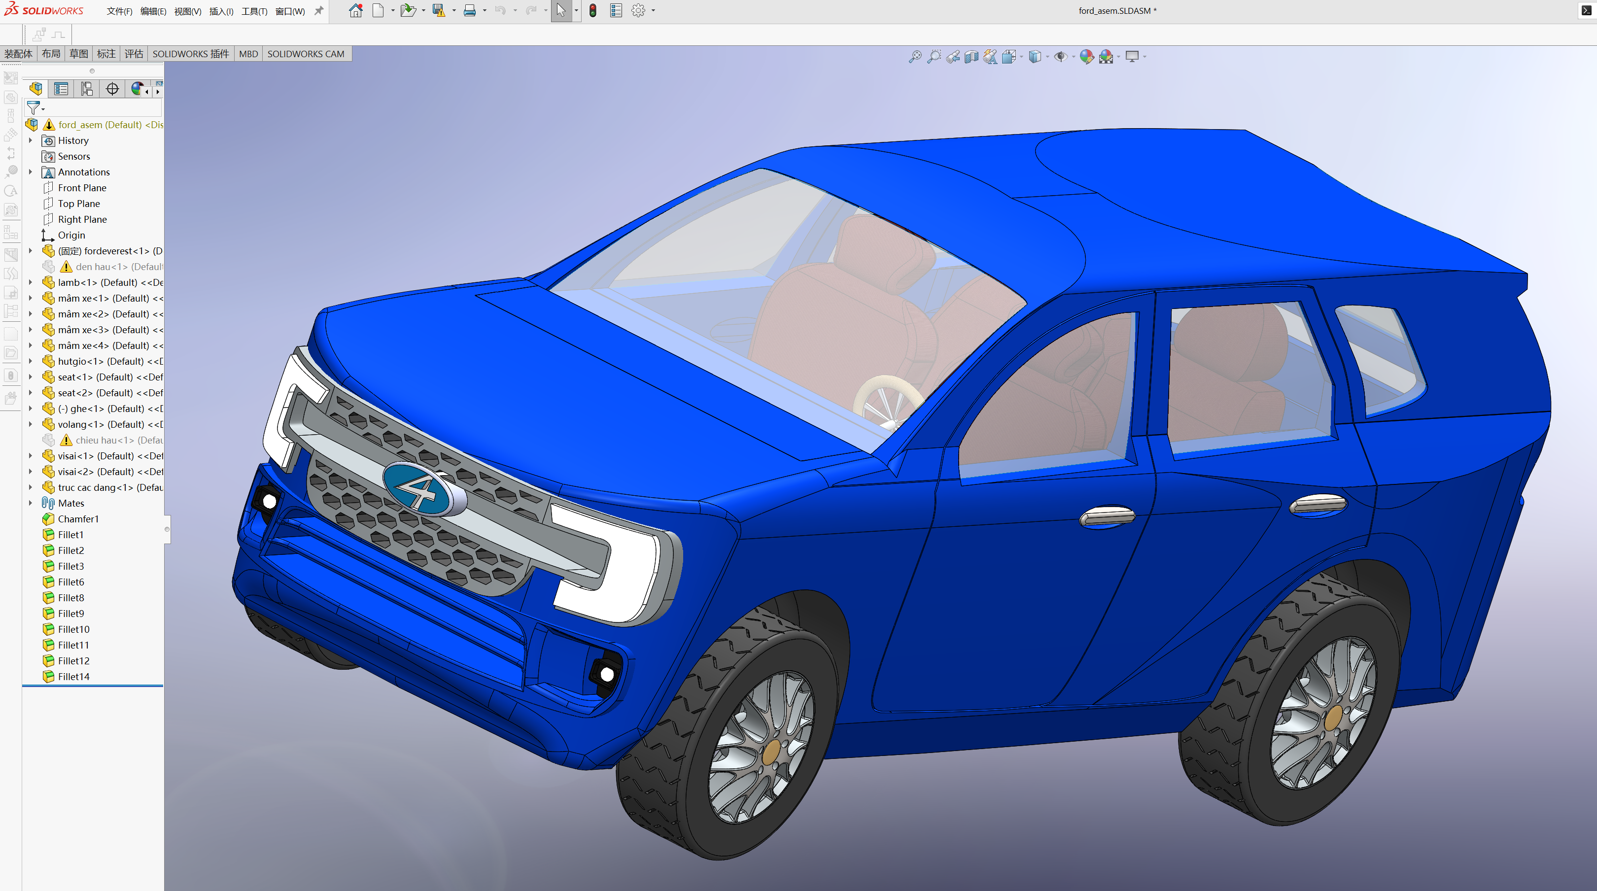This screenshot has height=891, width=1597.
Task: Expand the fordeverest<1> component node
Action: click(x=30, y=250)
